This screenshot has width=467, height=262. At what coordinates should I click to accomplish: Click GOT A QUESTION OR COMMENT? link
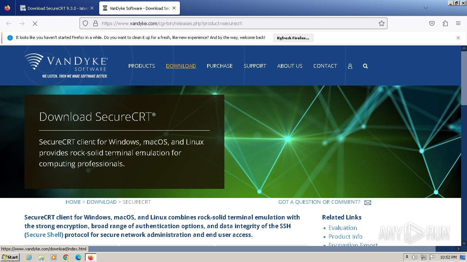(319, 202)
